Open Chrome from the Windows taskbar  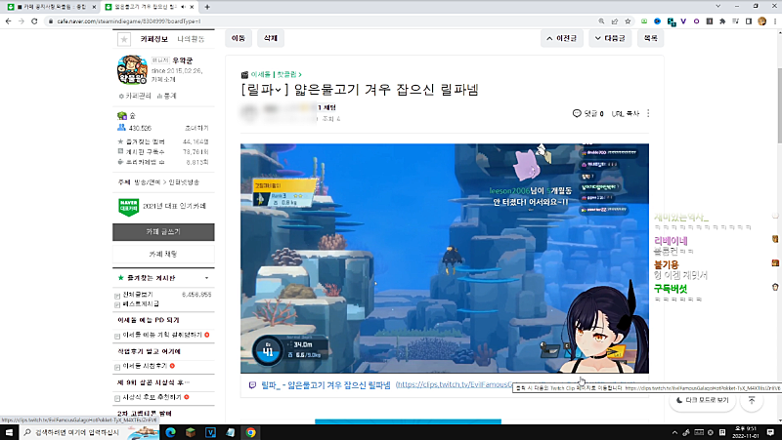[x=250, y=431]
